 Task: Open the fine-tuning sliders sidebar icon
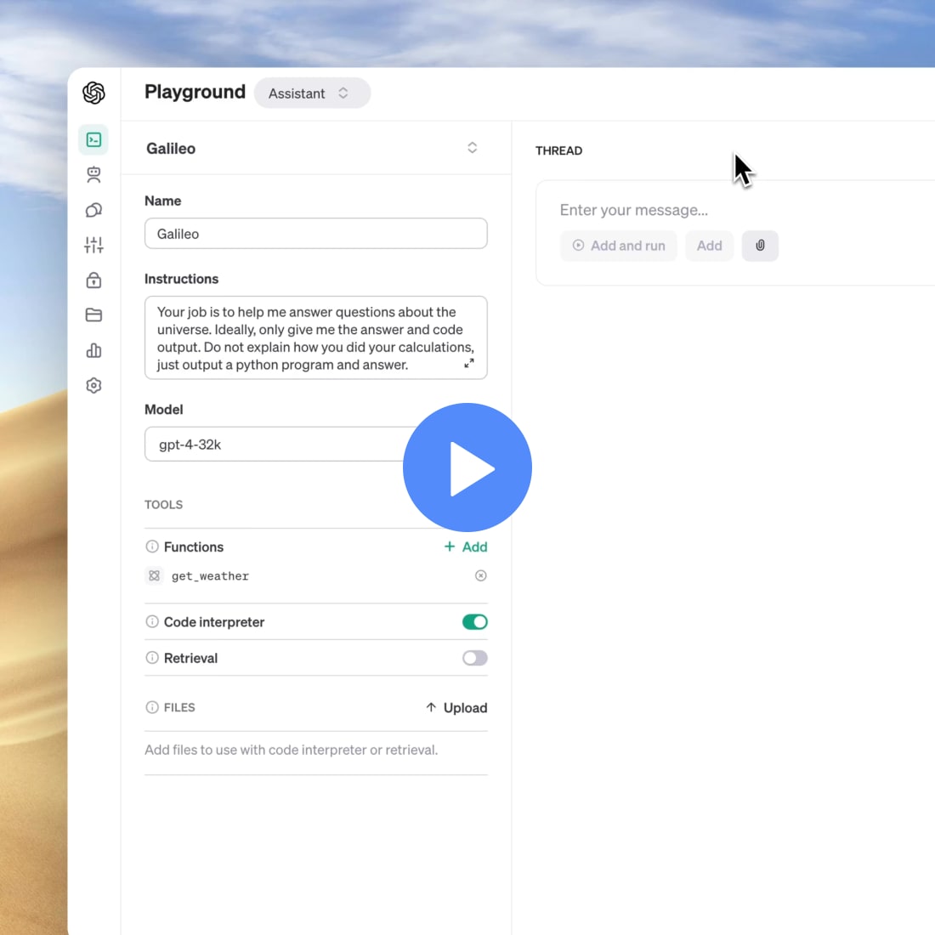(93, 245)
